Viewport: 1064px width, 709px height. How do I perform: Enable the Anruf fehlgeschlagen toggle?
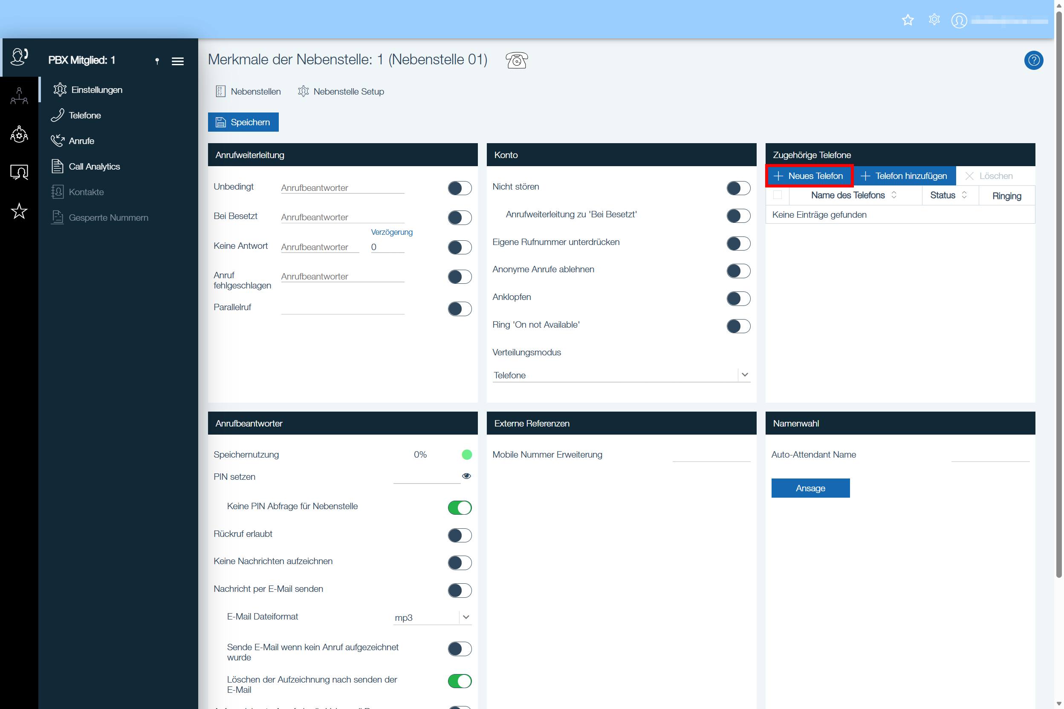click(460, 277)
